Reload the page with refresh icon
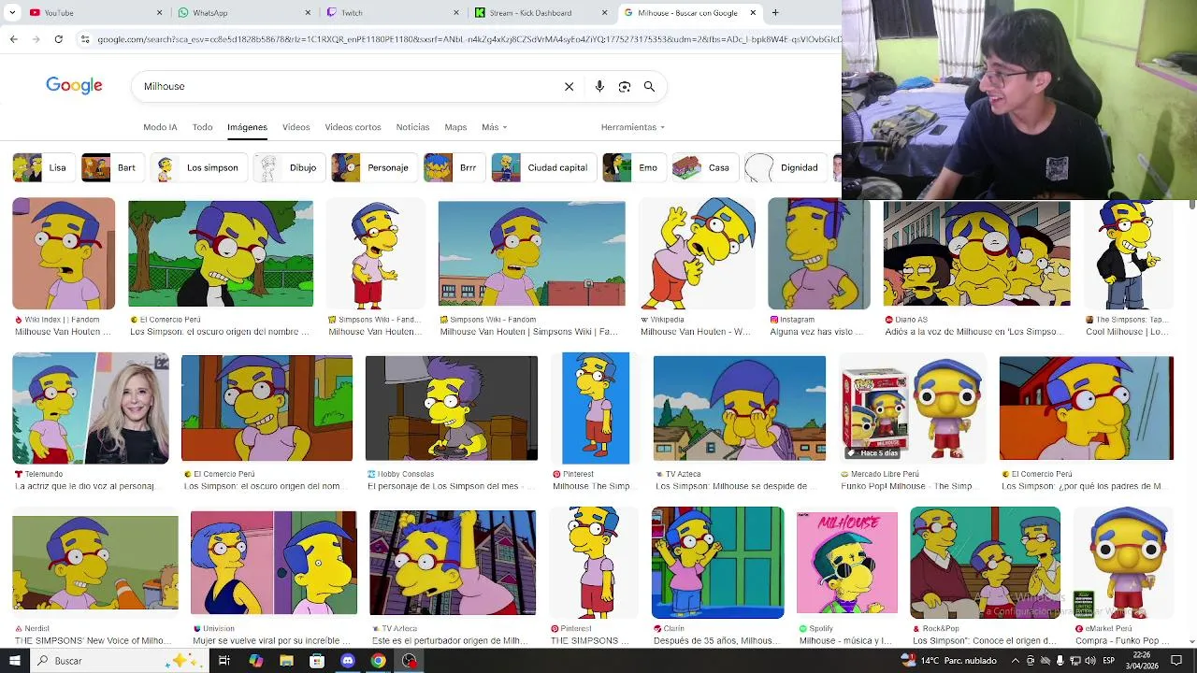 coord(58,39)
